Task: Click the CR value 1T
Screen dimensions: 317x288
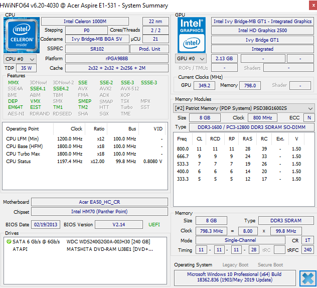Action: (x=307, y=240)
